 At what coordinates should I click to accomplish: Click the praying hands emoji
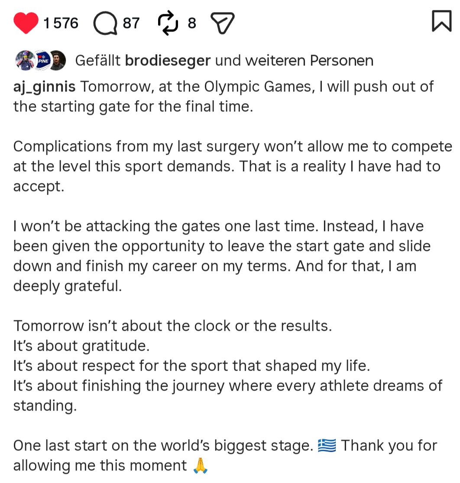coord(200,466)
